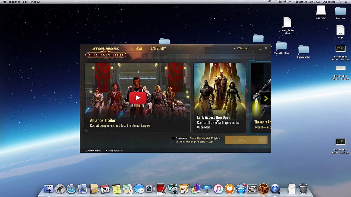Click the volume icon in menu bar
Image resolution: width=351 pixels, height=197 pixels.
pos(290,2)
